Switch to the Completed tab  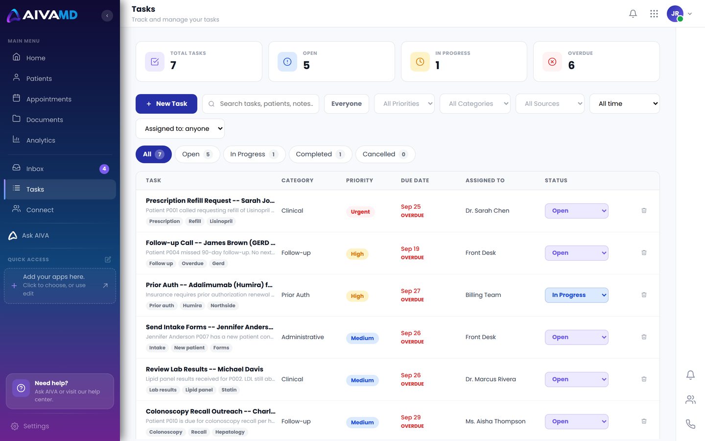pos(321,154)
